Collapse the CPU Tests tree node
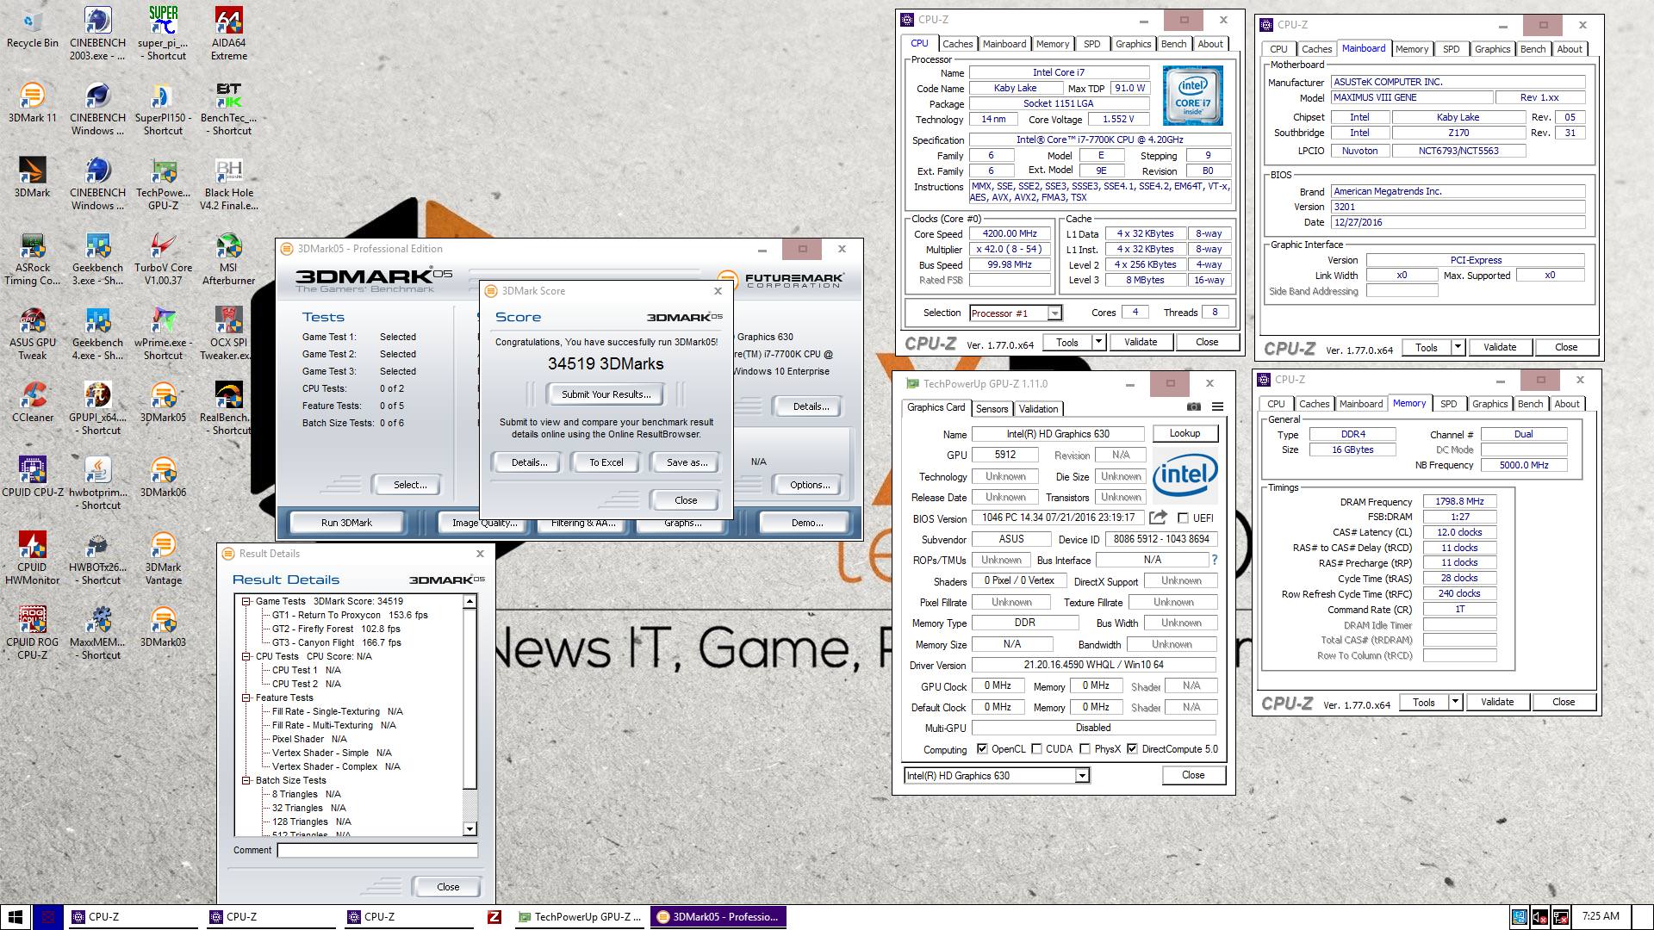 [246, 657]
